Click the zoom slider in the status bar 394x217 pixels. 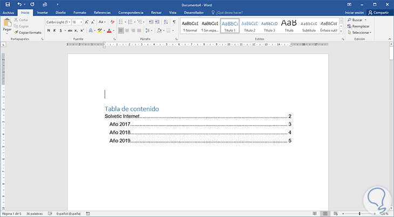click(359, 213)
